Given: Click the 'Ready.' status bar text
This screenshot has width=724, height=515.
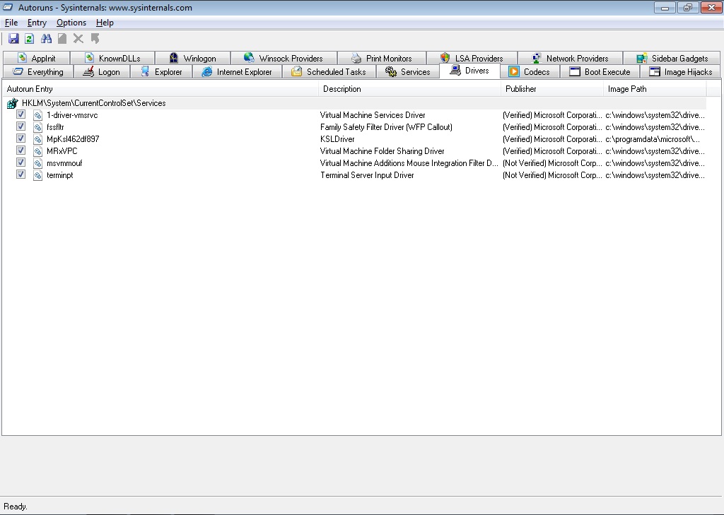Looking at the screenshot, I should coord(16,507).
